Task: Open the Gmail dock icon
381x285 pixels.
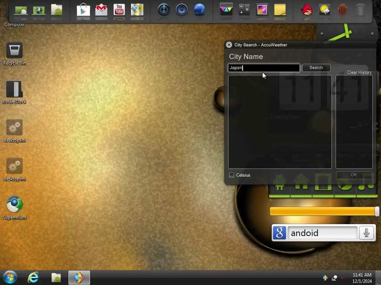Action: point(101,10)
